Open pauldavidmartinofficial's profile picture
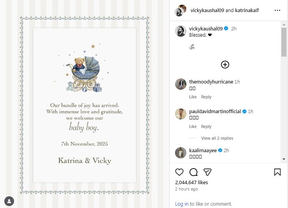The width and height of the screenshot is (288, 208). click(x=181, y=114)
